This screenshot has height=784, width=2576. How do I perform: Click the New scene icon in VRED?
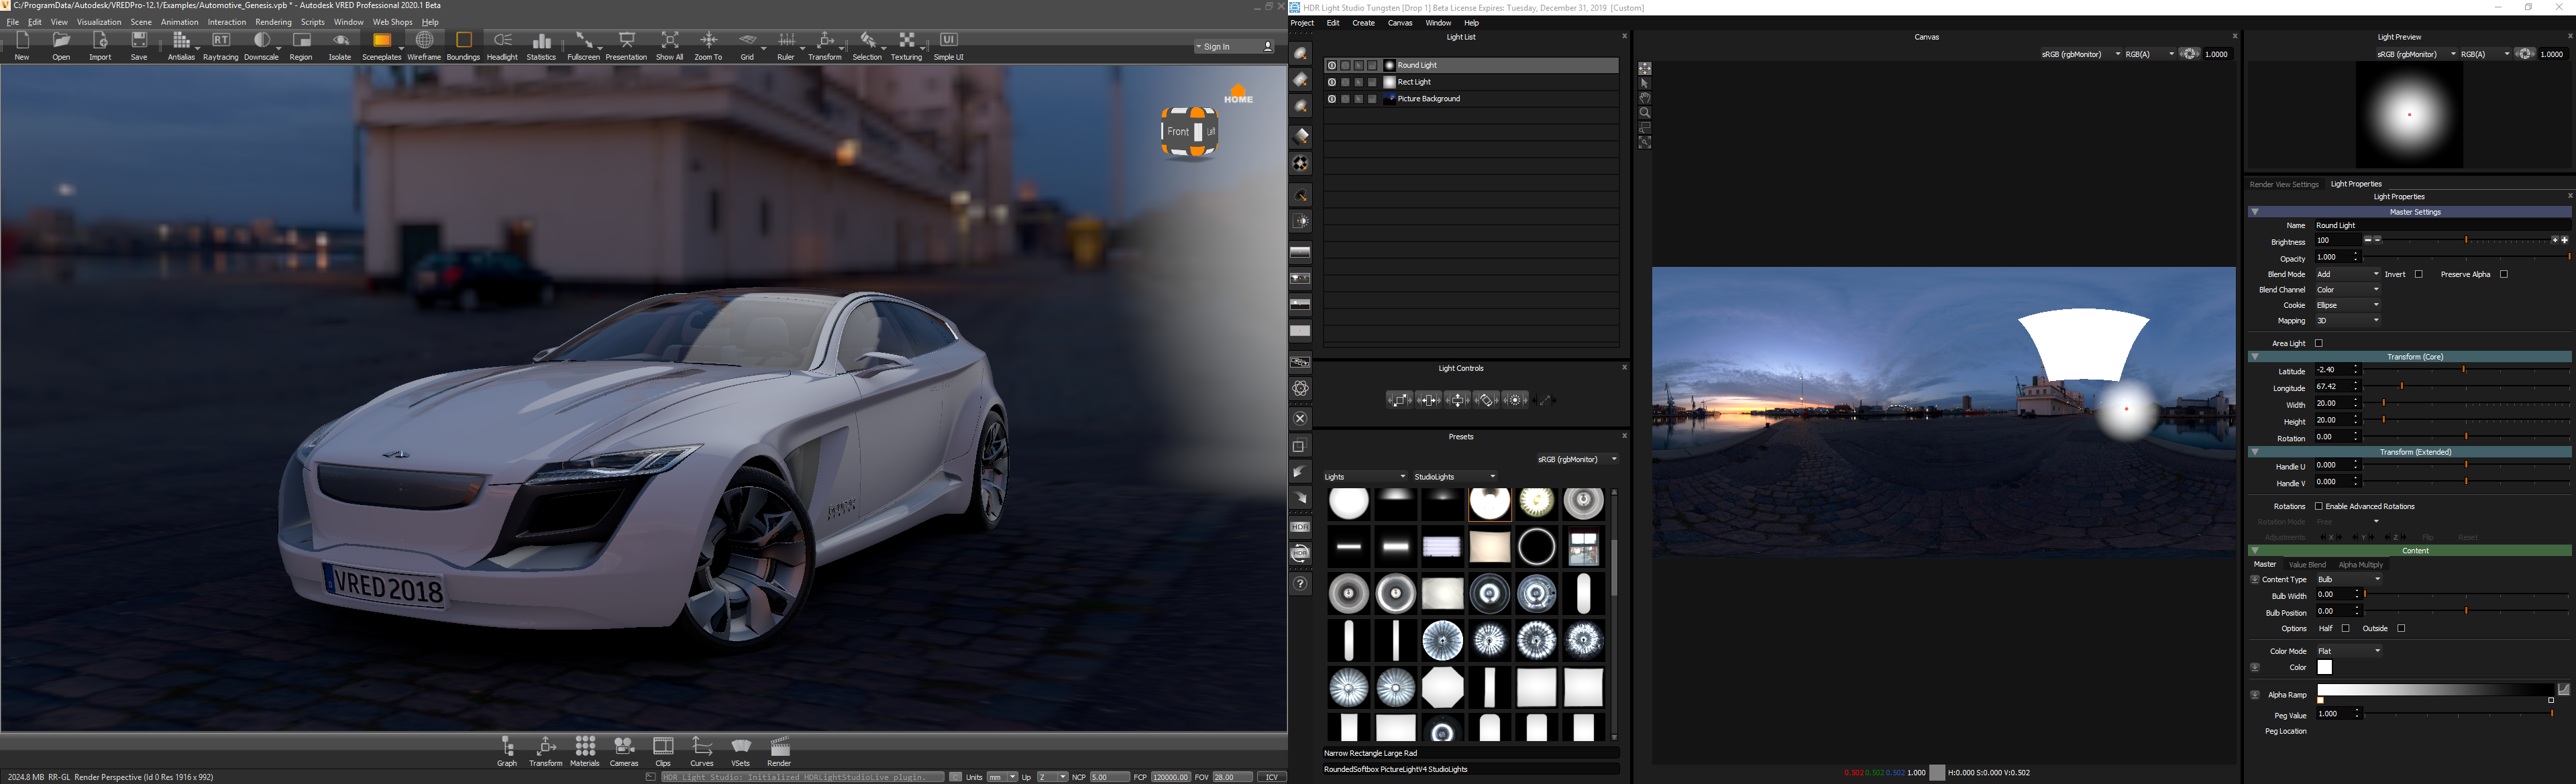click(x=22, y=45)
